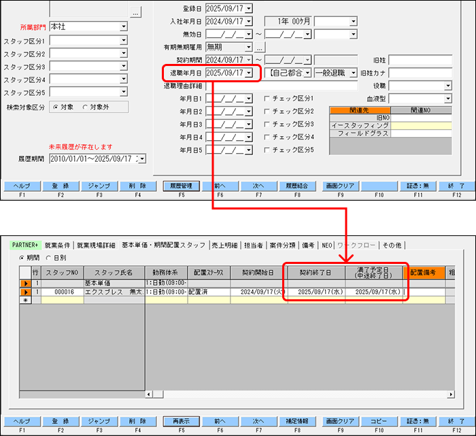Click the grid scroll left arrow
Viewport: 476px width, 436px height.
tap(149, 395)
